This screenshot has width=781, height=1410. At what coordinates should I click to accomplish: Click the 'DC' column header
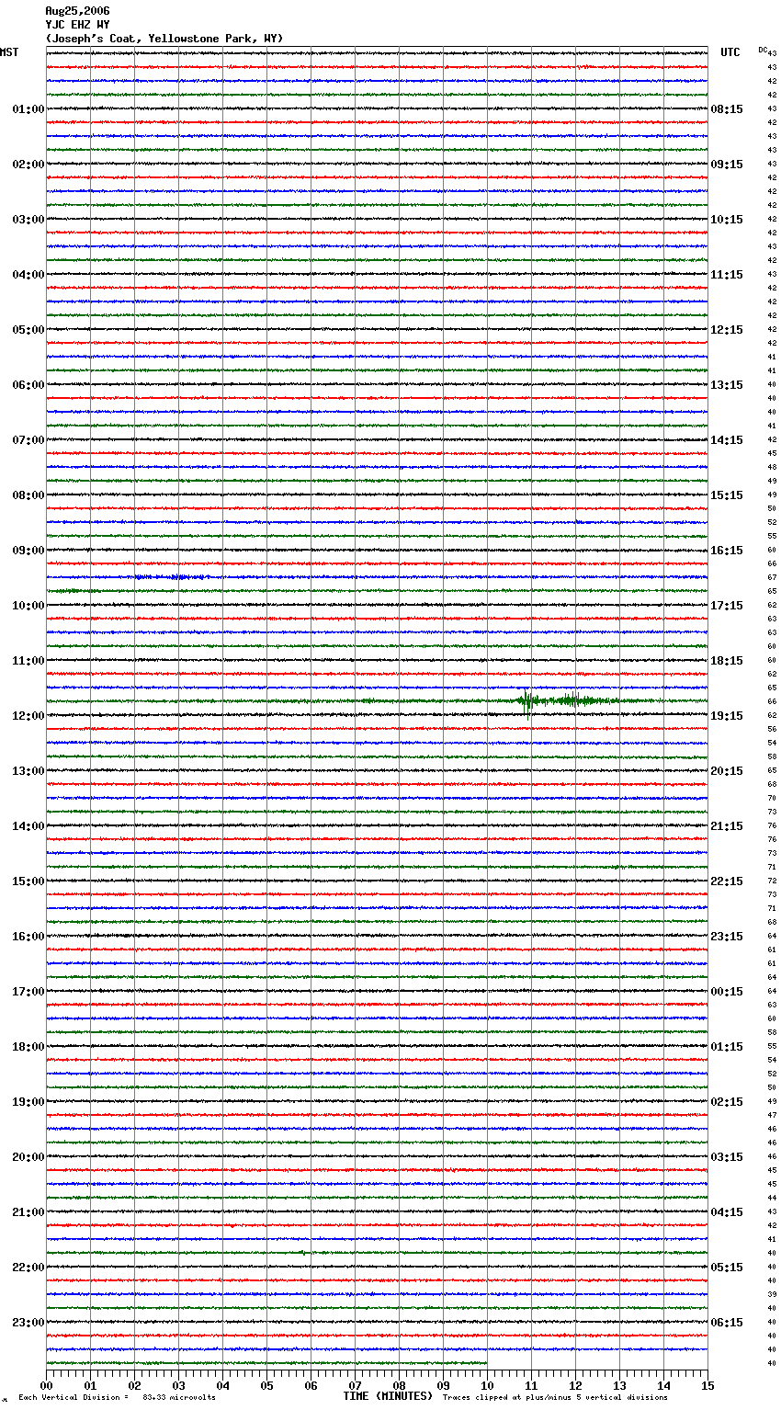click(763, 50)
